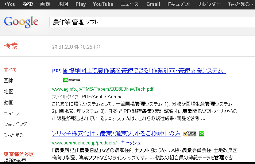Click the Google logo
This screenshot has width=255, height=164.
pos(21,22)
